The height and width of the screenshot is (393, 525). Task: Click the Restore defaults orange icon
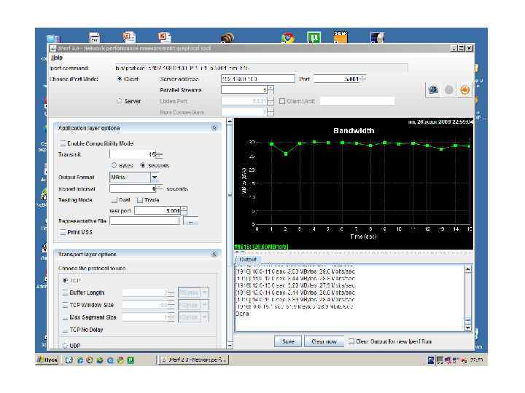[464, 90]
